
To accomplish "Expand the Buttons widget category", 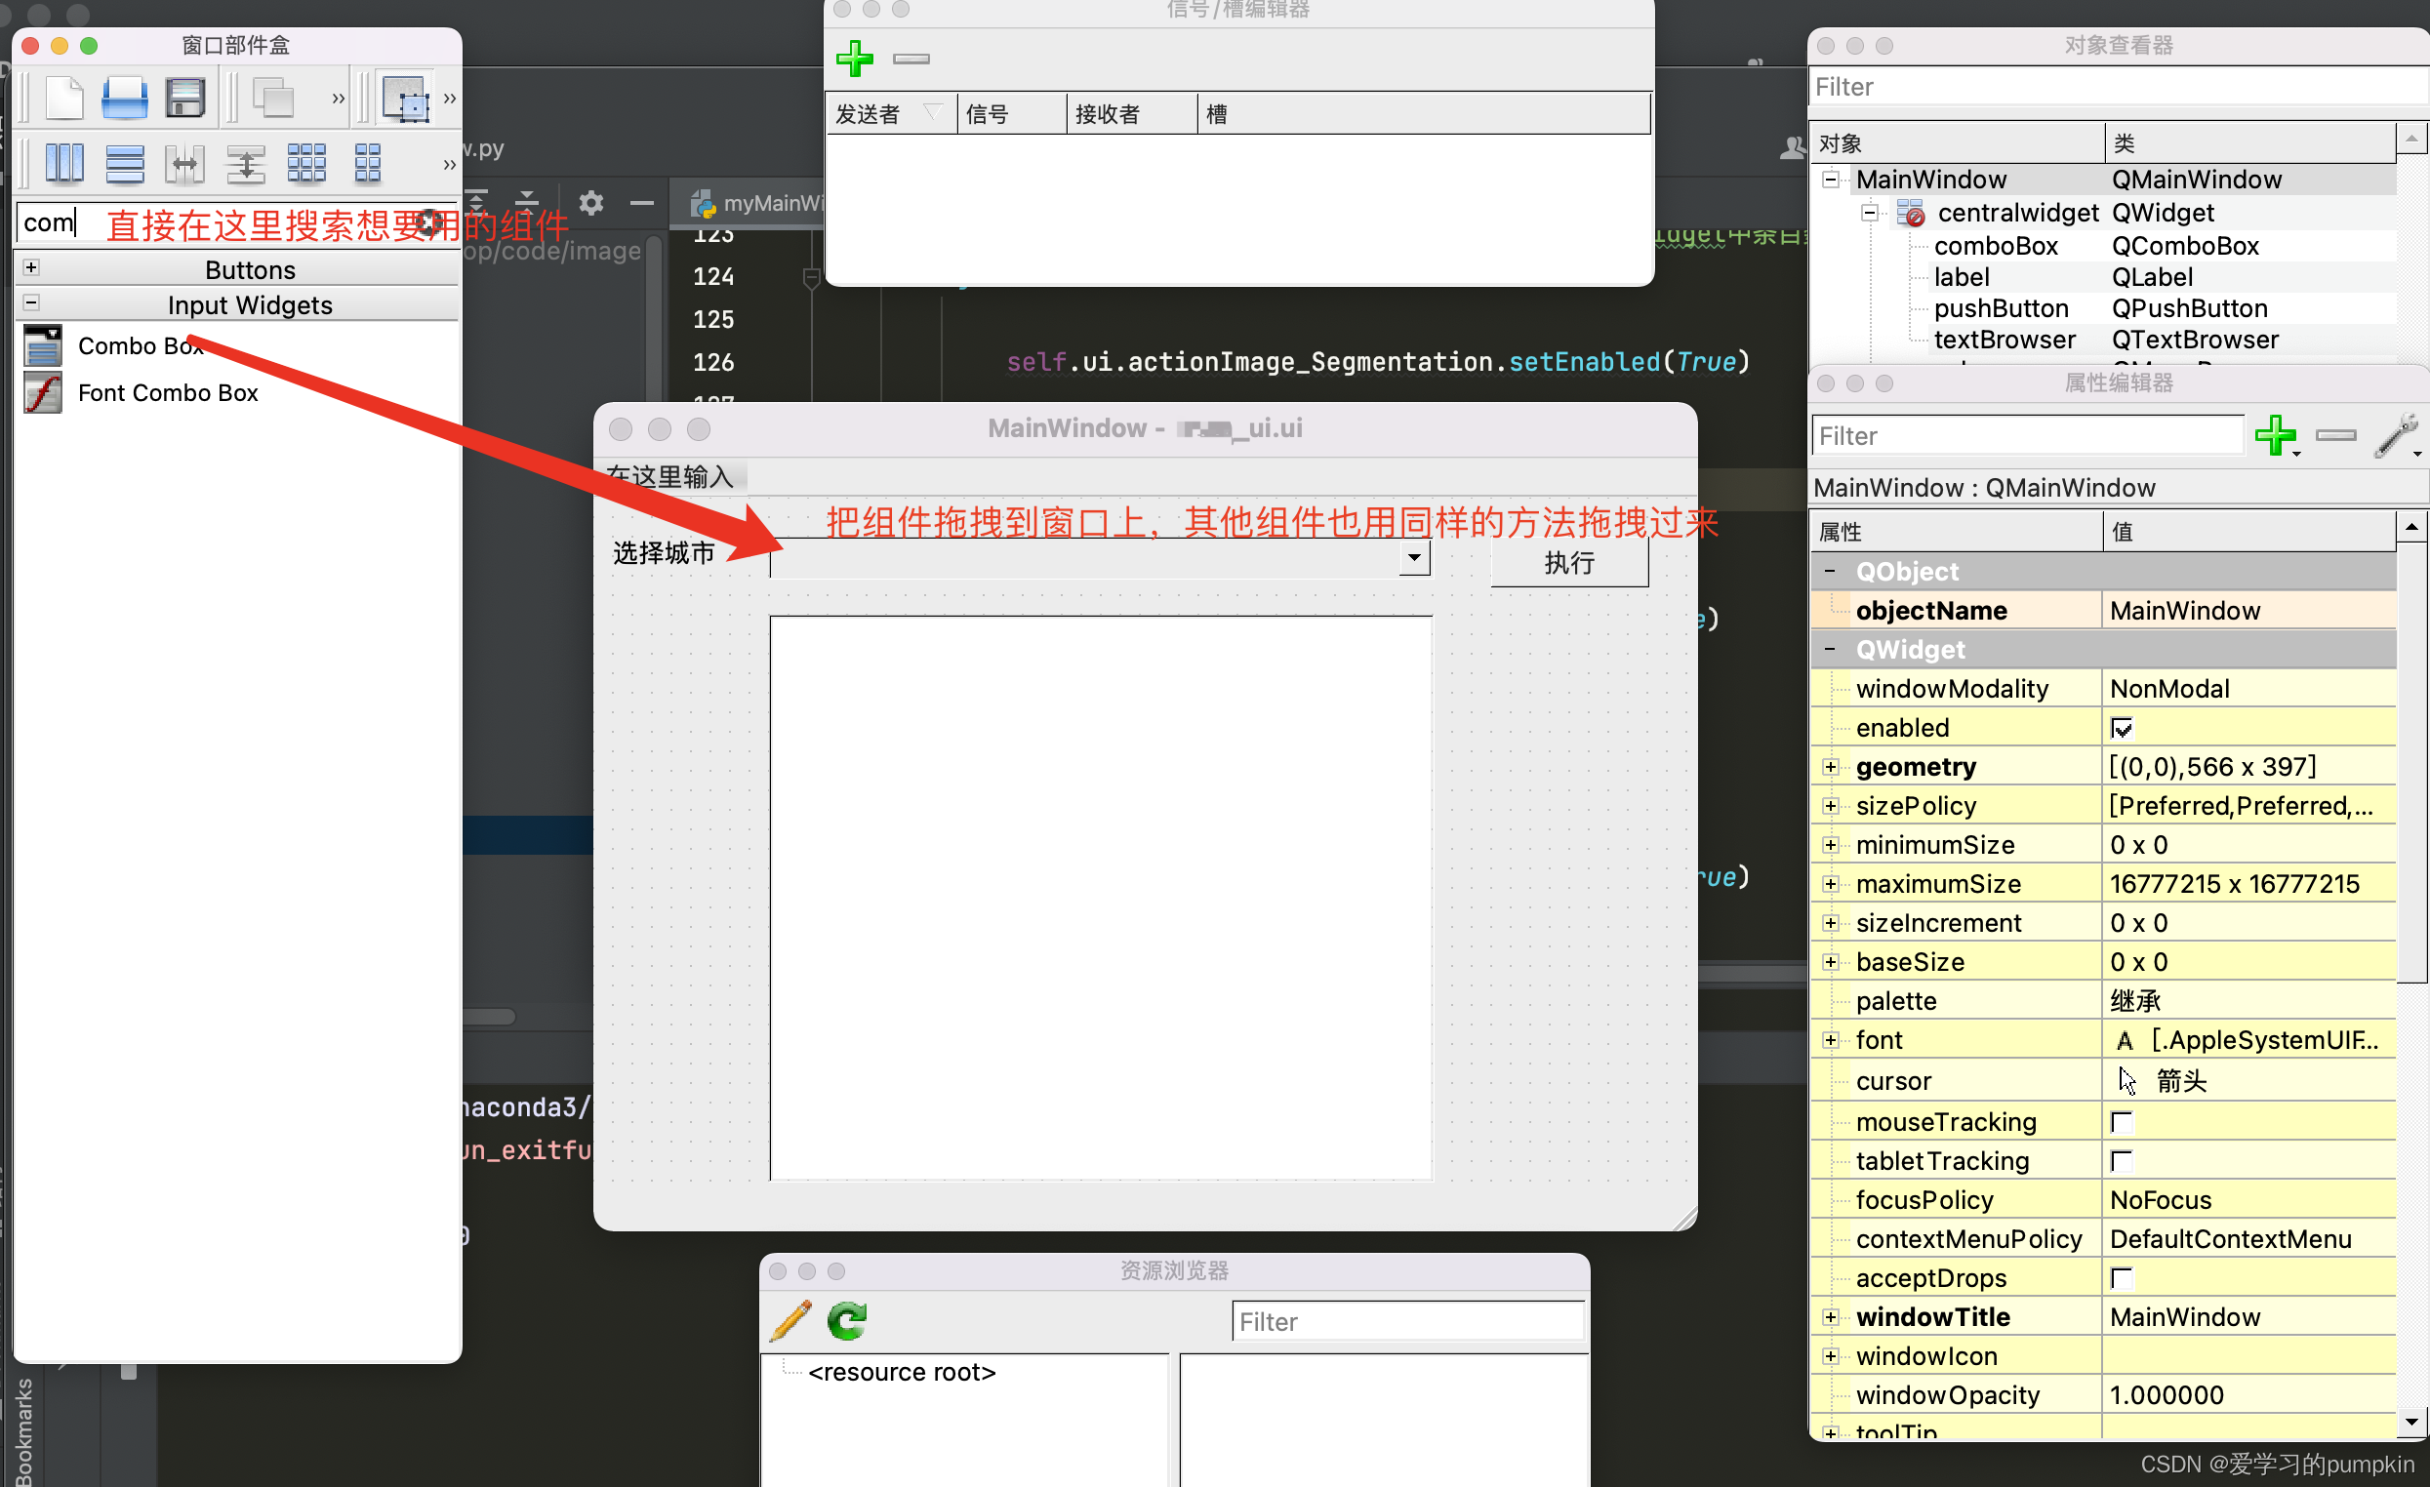I will click(31, 268).
